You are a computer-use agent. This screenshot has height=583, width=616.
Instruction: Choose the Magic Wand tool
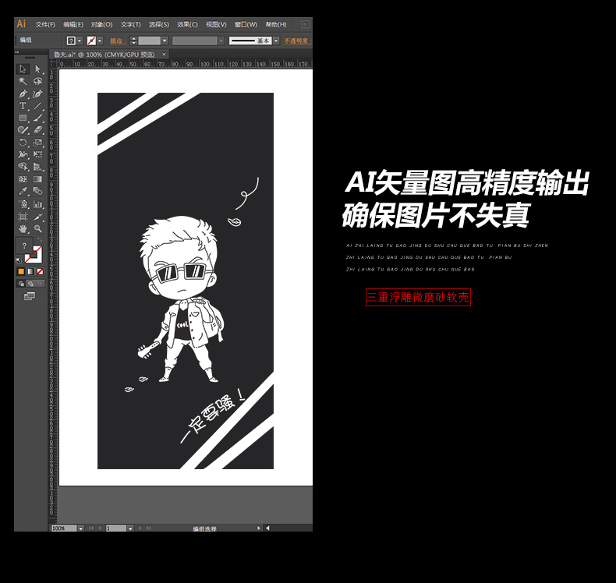23,81
